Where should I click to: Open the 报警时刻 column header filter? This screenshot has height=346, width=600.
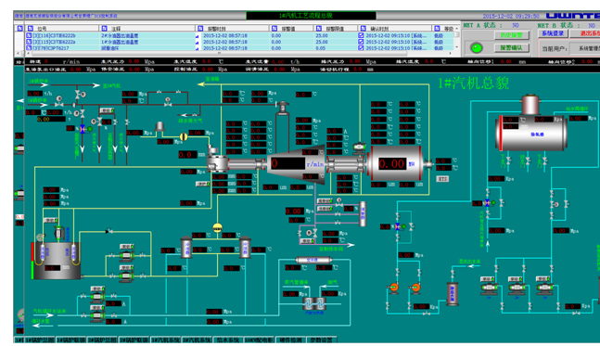pyautogui.click(x=200, y=29)
